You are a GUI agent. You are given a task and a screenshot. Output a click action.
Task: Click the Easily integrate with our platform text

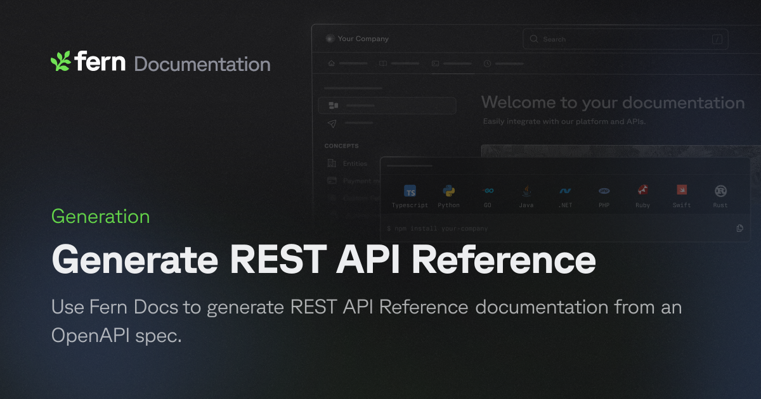tap(564, 121)
